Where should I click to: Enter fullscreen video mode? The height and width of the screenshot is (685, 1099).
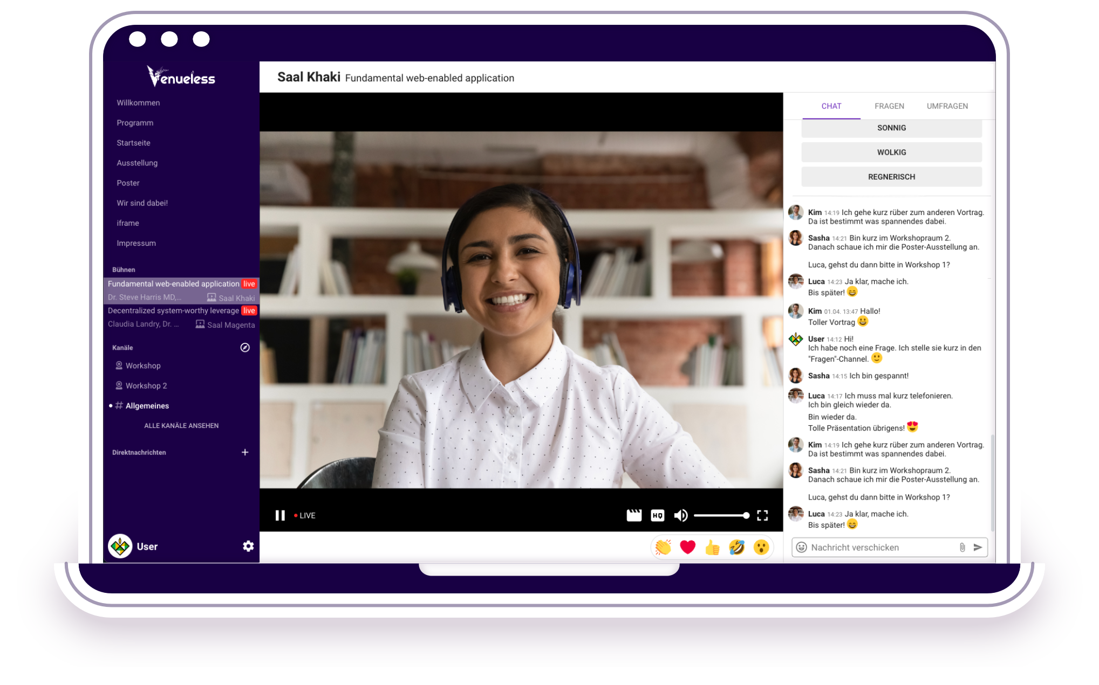point(762,515)
